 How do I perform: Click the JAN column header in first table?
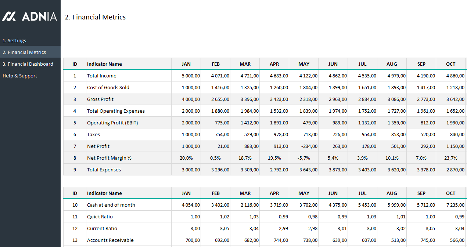186,64
